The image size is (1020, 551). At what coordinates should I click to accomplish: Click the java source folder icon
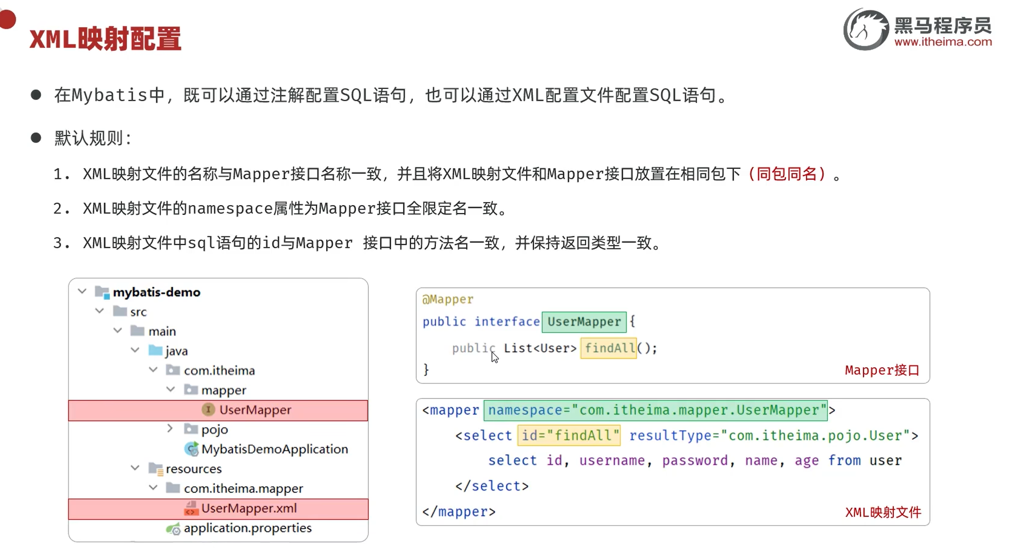(x=155, y=350)
